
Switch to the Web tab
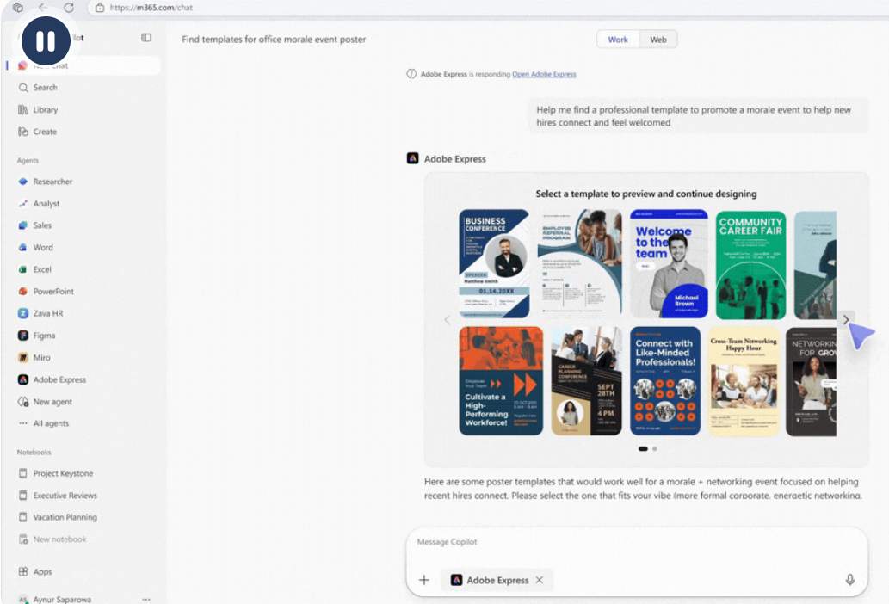pos(658,40)
